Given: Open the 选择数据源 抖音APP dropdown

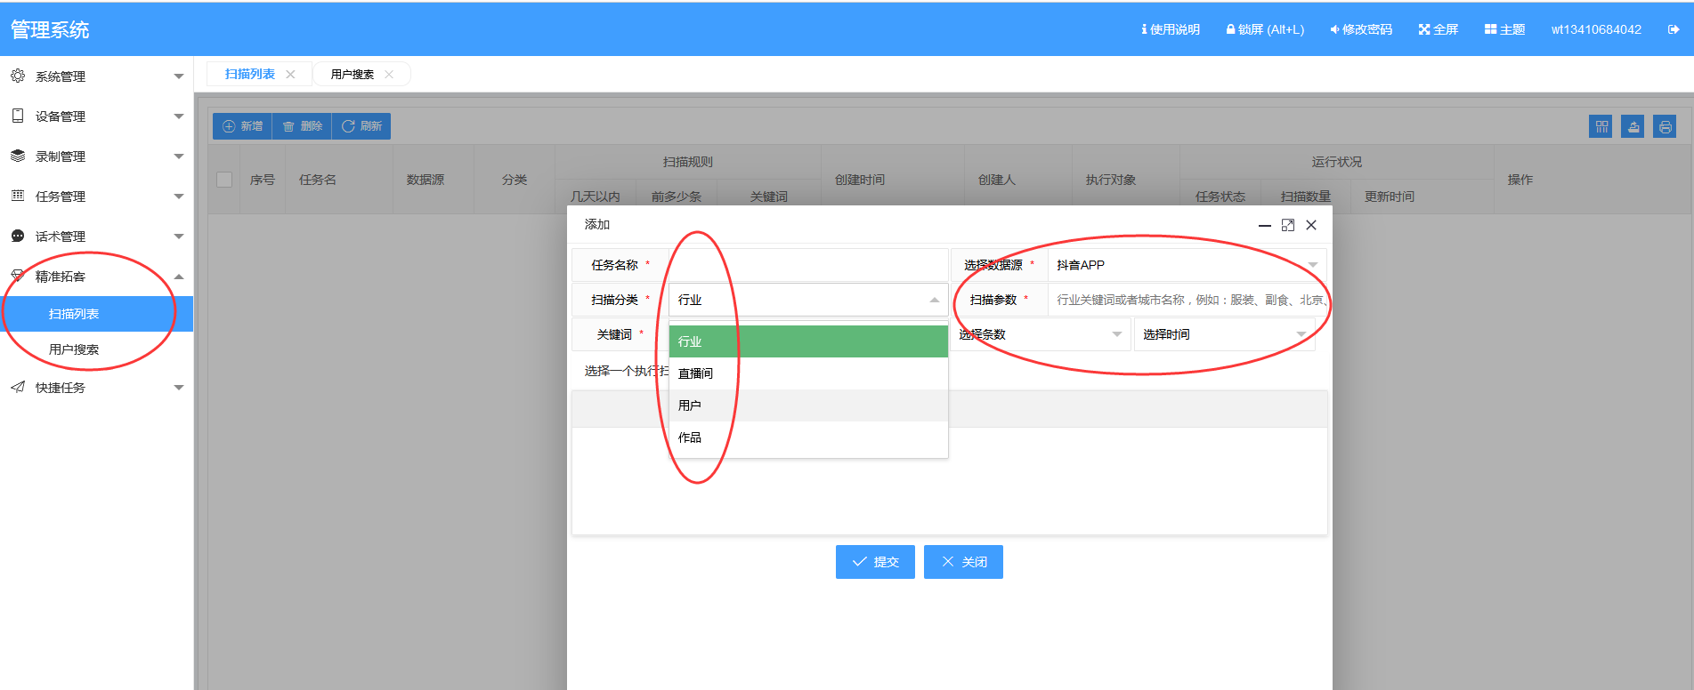Looking at the screenshot, I should pos(1187,265).
